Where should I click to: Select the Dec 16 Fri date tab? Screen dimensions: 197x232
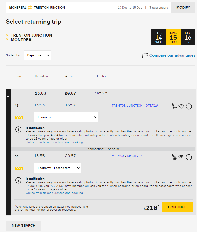point(188,37)
